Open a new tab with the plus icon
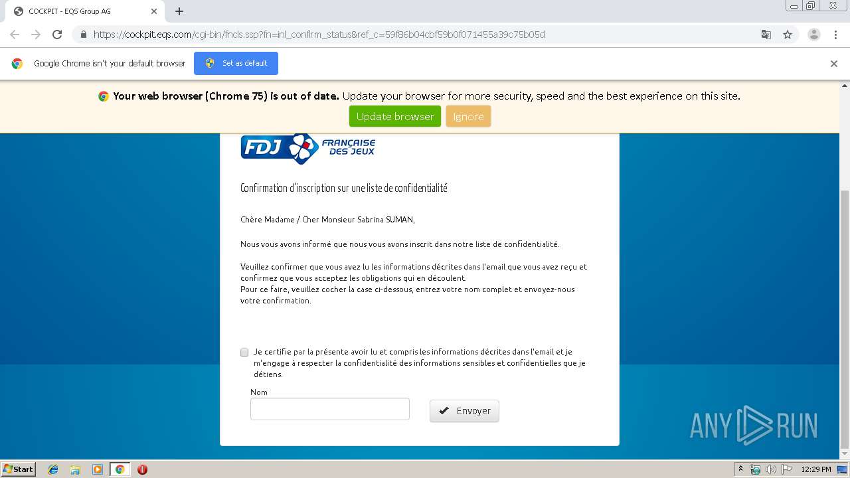 pos(179,11)
